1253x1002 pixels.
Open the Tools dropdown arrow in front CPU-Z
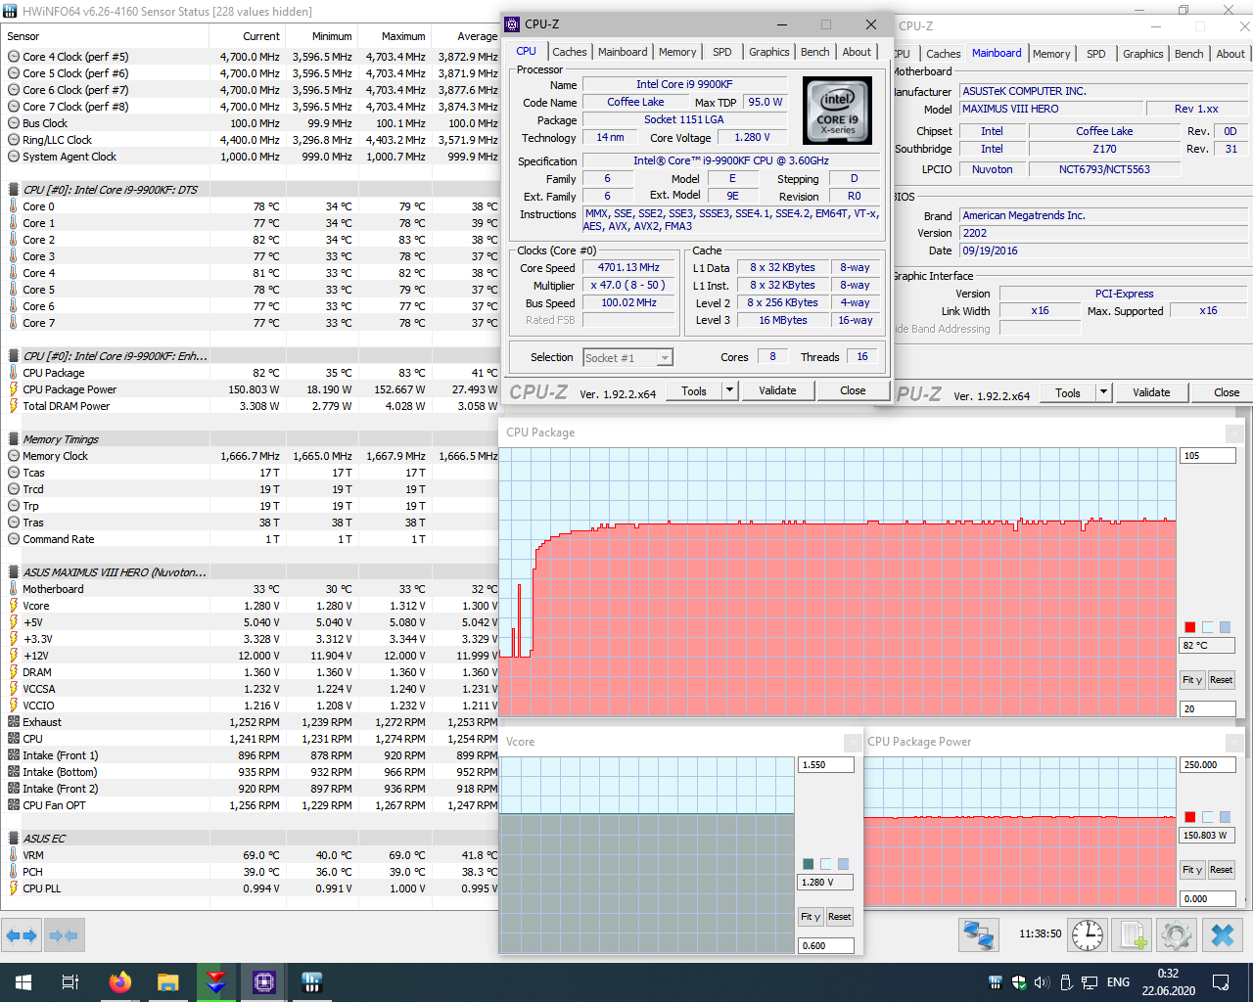[729, 390]
